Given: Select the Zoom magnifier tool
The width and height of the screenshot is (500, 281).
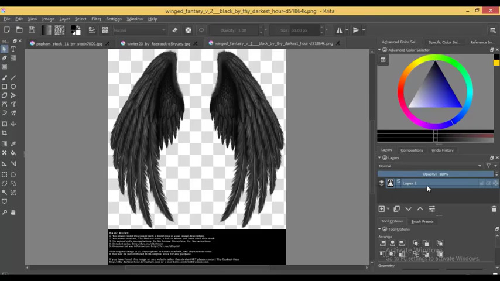Looking at the screenshot, I should (5, 212).
